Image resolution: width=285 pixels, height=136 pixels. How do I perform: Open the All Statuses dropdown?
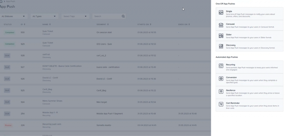click(x=14, y=16)
